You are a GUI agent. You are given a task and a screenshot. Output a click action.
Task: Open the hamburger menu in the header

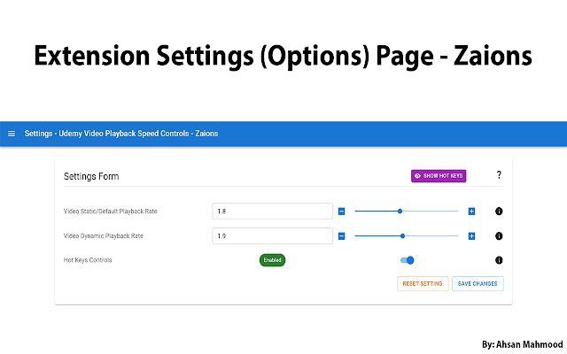(x=12, y=134)
